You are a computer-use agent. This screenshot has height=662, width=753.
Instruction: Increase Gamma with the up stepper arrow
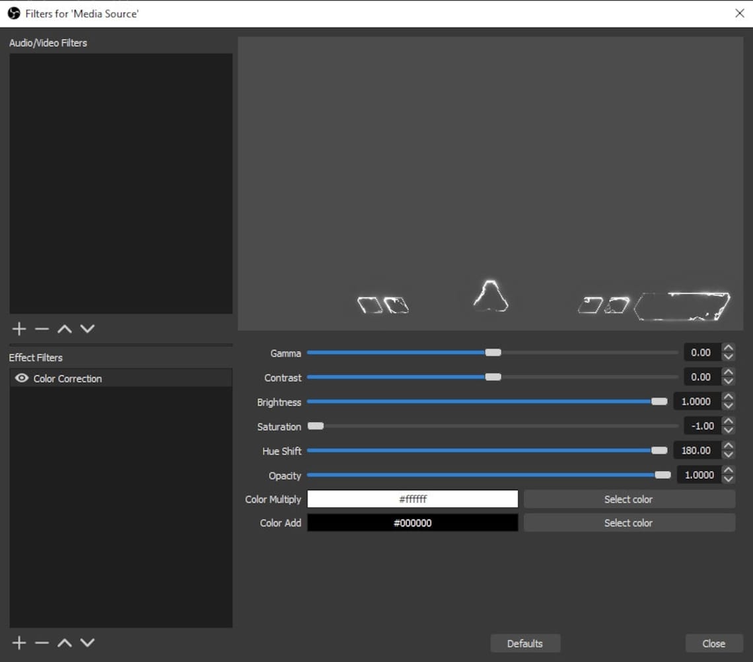click(729, 348)
